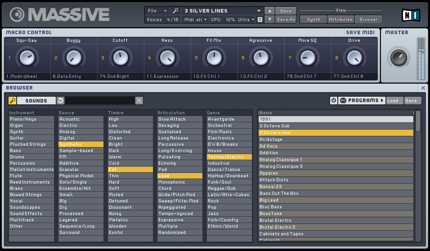Click the Save Midi button
This screenshot has width=430, height=251.
(x=361, y=32)
